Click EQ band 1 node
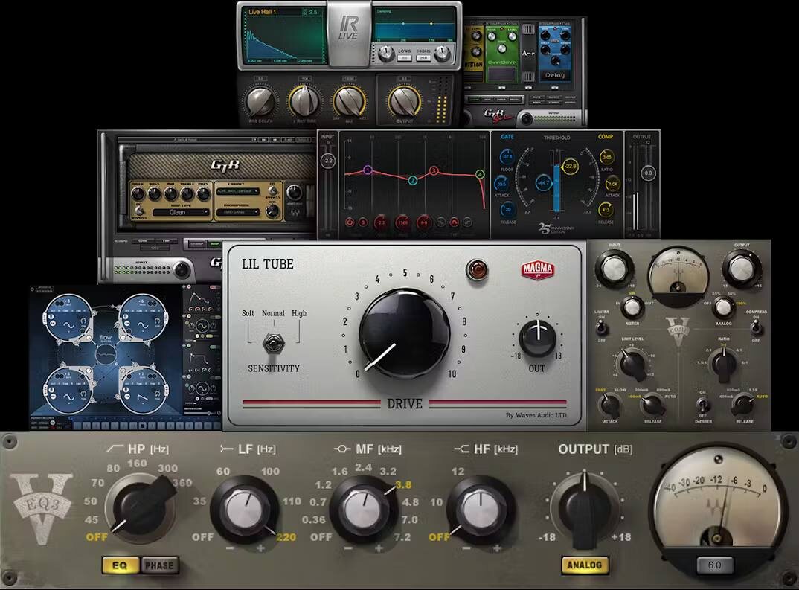 [368, 170]
